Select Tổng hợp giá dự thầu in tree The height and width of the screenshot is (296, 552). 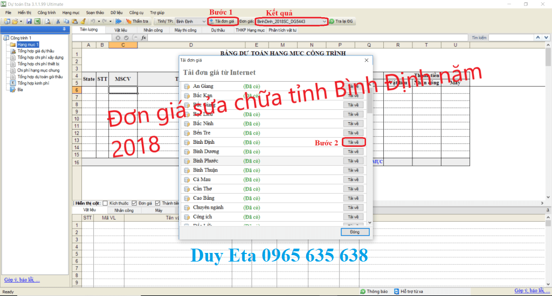point(36,51)
